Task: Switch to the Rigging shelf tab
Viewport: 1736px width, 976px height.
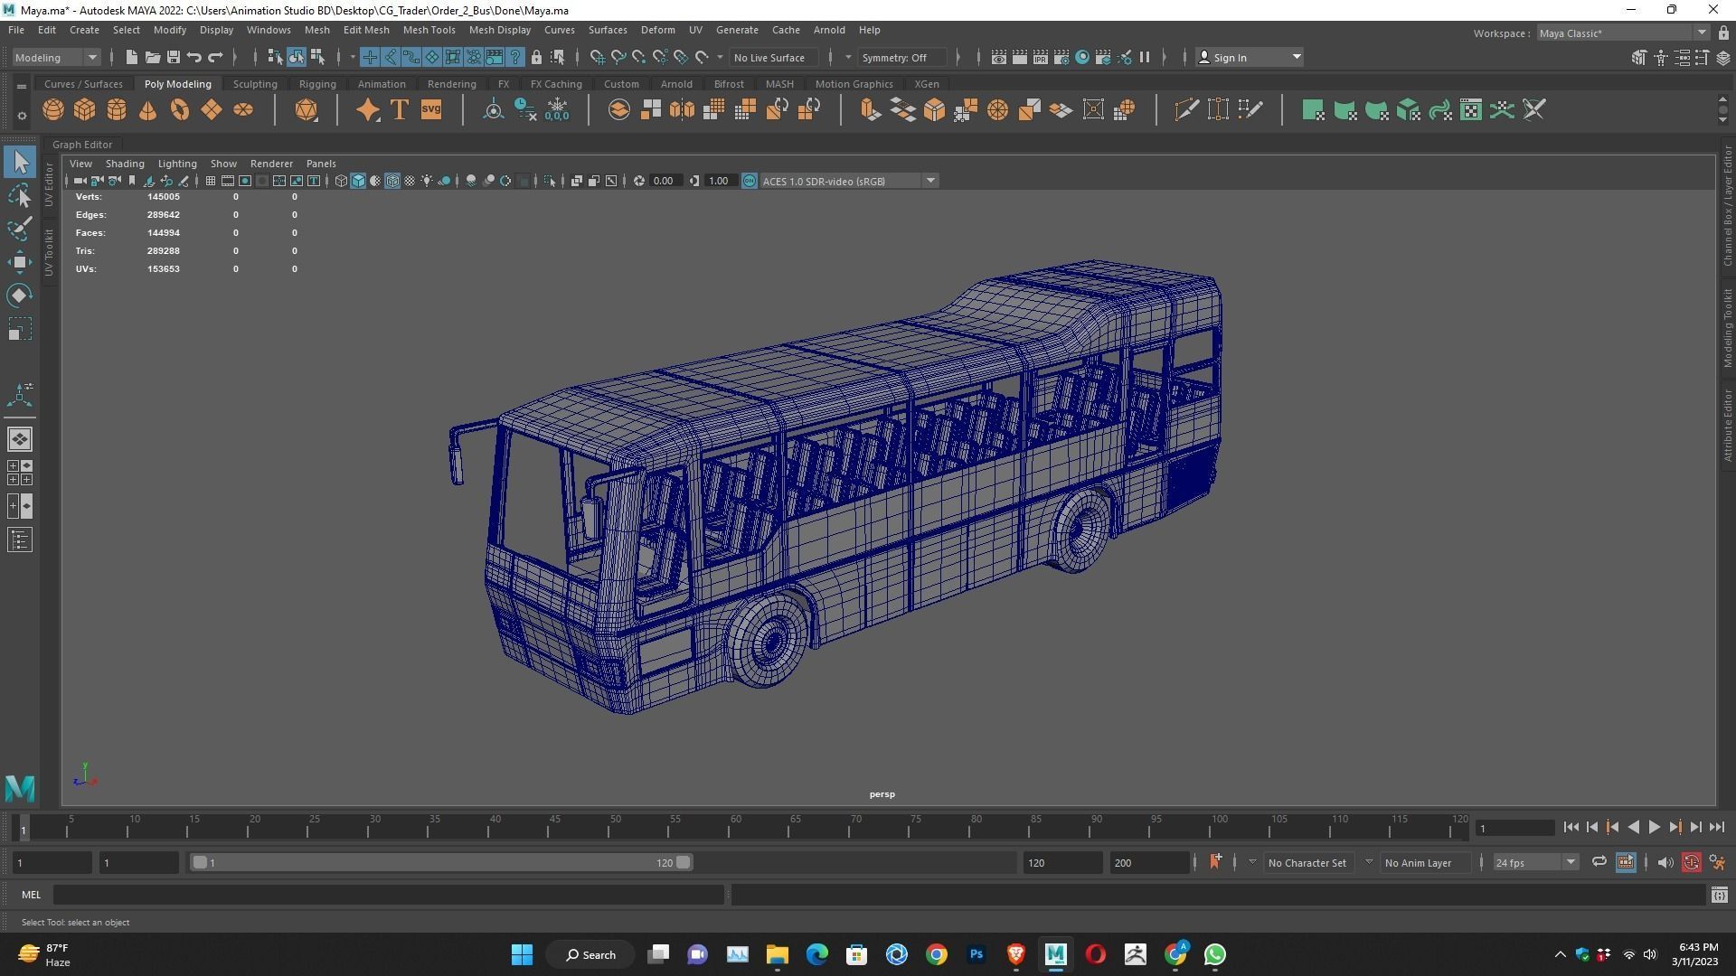Action: click(317, 84)
